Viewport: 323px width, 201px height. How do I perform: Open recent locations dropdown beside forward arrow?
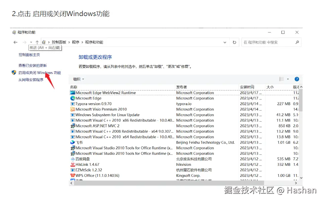coord(31,42)
